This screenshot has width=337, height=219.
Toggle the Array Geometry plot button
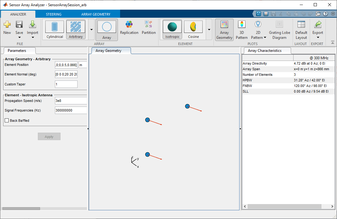pyautogui.click(x=224, y=30)
